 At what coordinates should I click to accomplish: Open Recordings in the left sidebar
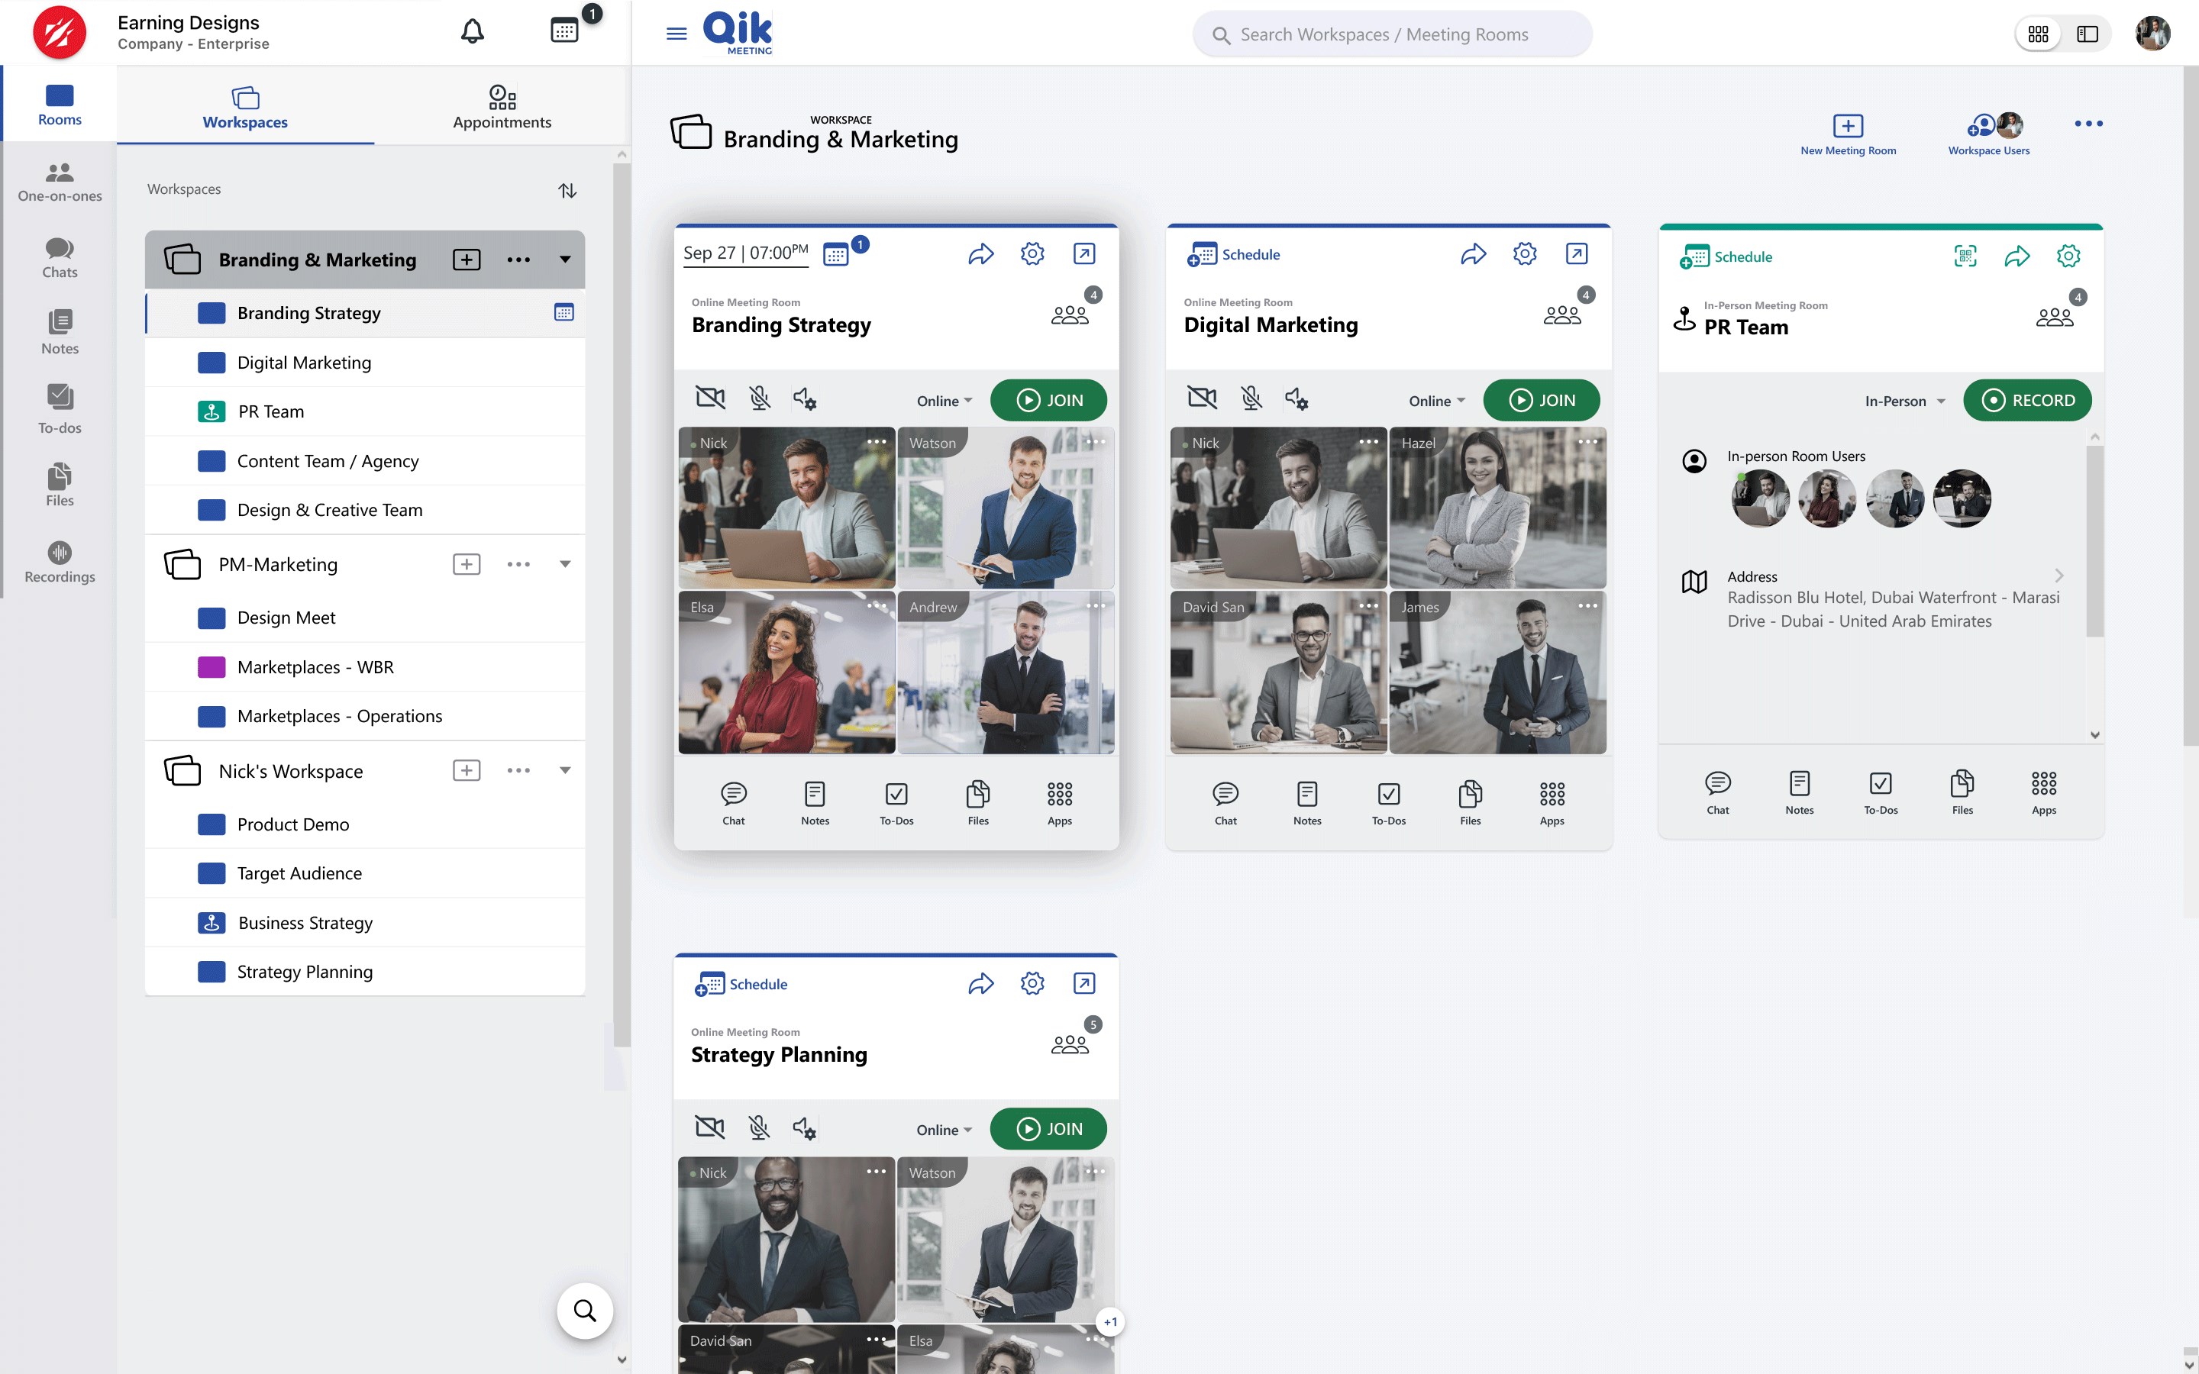click(59, 562)
